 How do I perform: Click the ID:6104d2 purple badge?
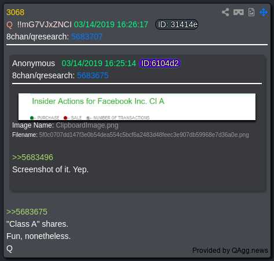coord(160,63)
